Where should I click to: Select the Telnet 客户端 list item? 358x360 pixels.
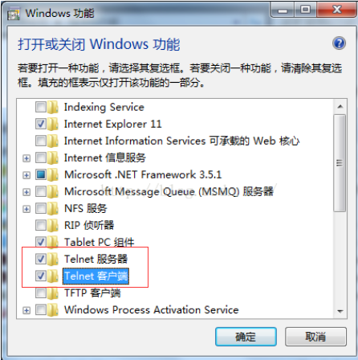point(96,276)
